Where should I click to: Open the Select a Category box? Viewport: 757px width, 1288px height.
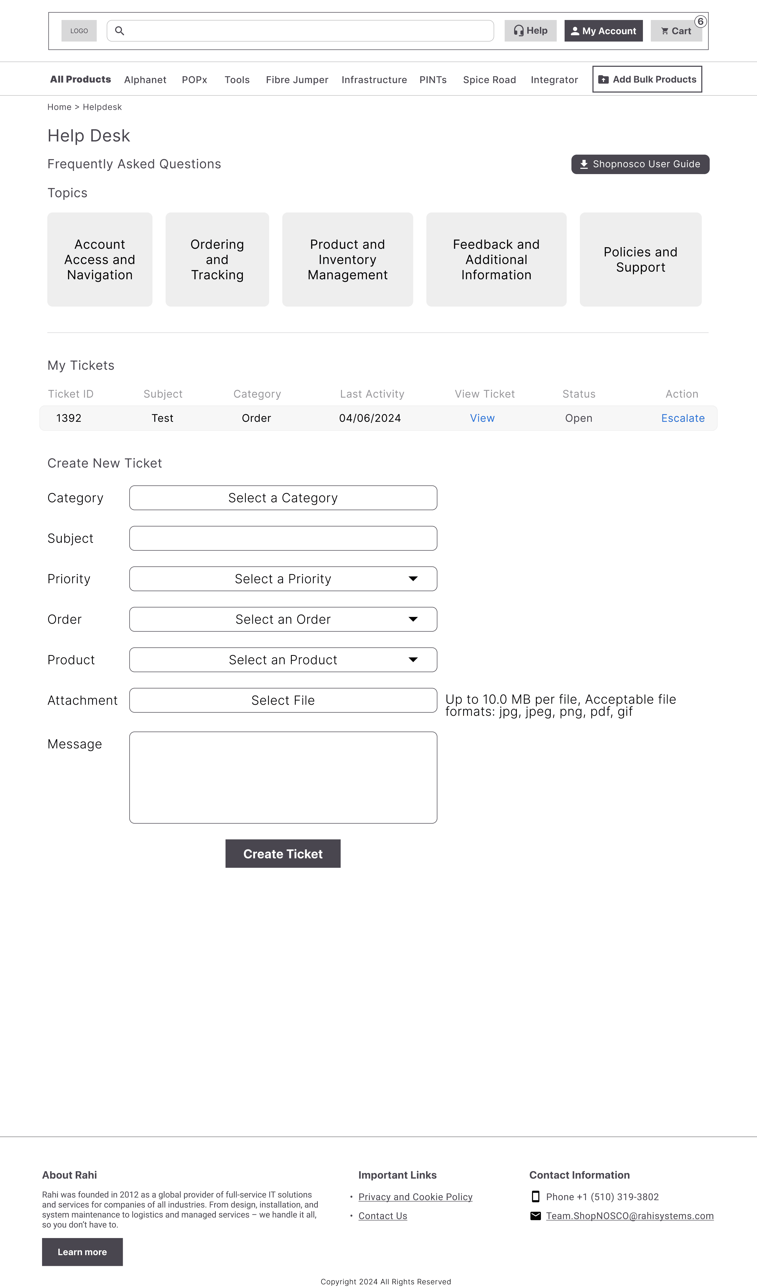point(283,498)
